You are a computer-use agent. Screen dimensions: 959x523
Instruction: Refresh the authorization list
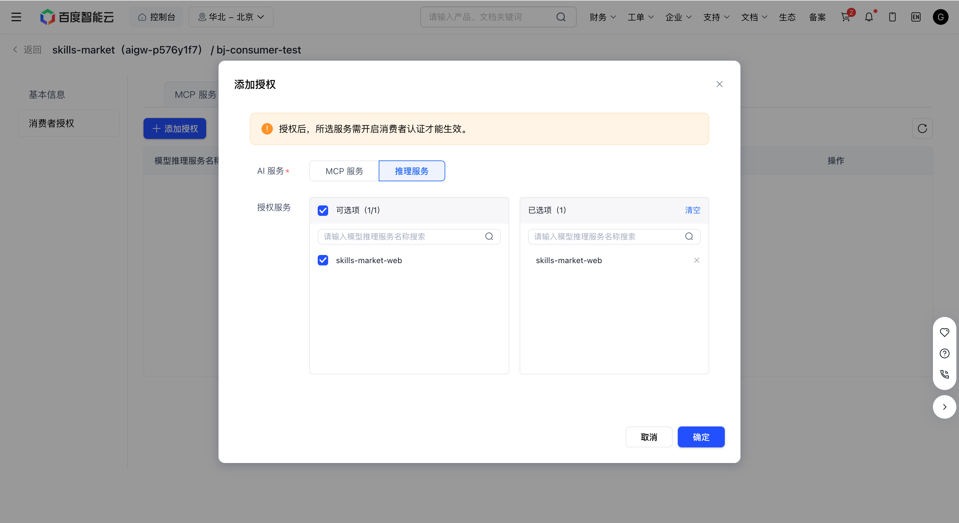pos(922,128)
